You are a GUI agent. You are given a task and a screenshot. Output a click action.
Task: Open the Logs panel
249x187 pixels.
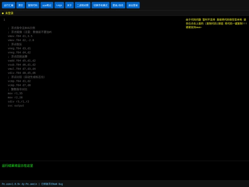(59, 5)
